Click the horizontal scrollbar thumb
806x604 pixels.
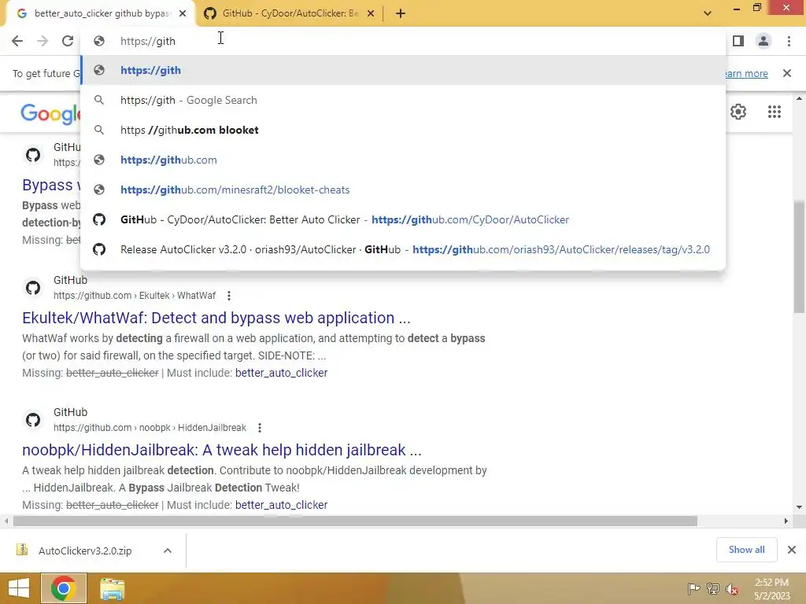(x=355, y=521)
